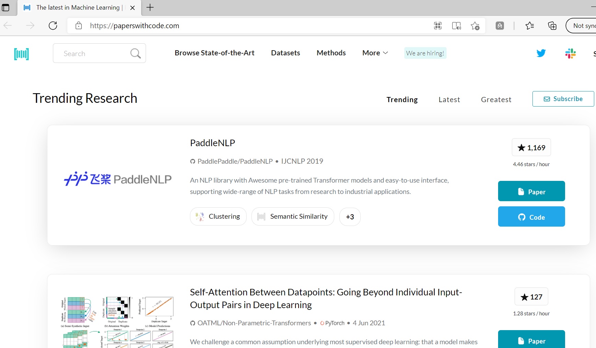Go forward with browser forward arrow

(30, 25)
